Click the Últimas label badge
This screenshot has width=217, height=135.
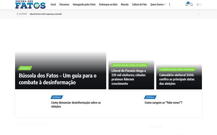pos(22,14)
